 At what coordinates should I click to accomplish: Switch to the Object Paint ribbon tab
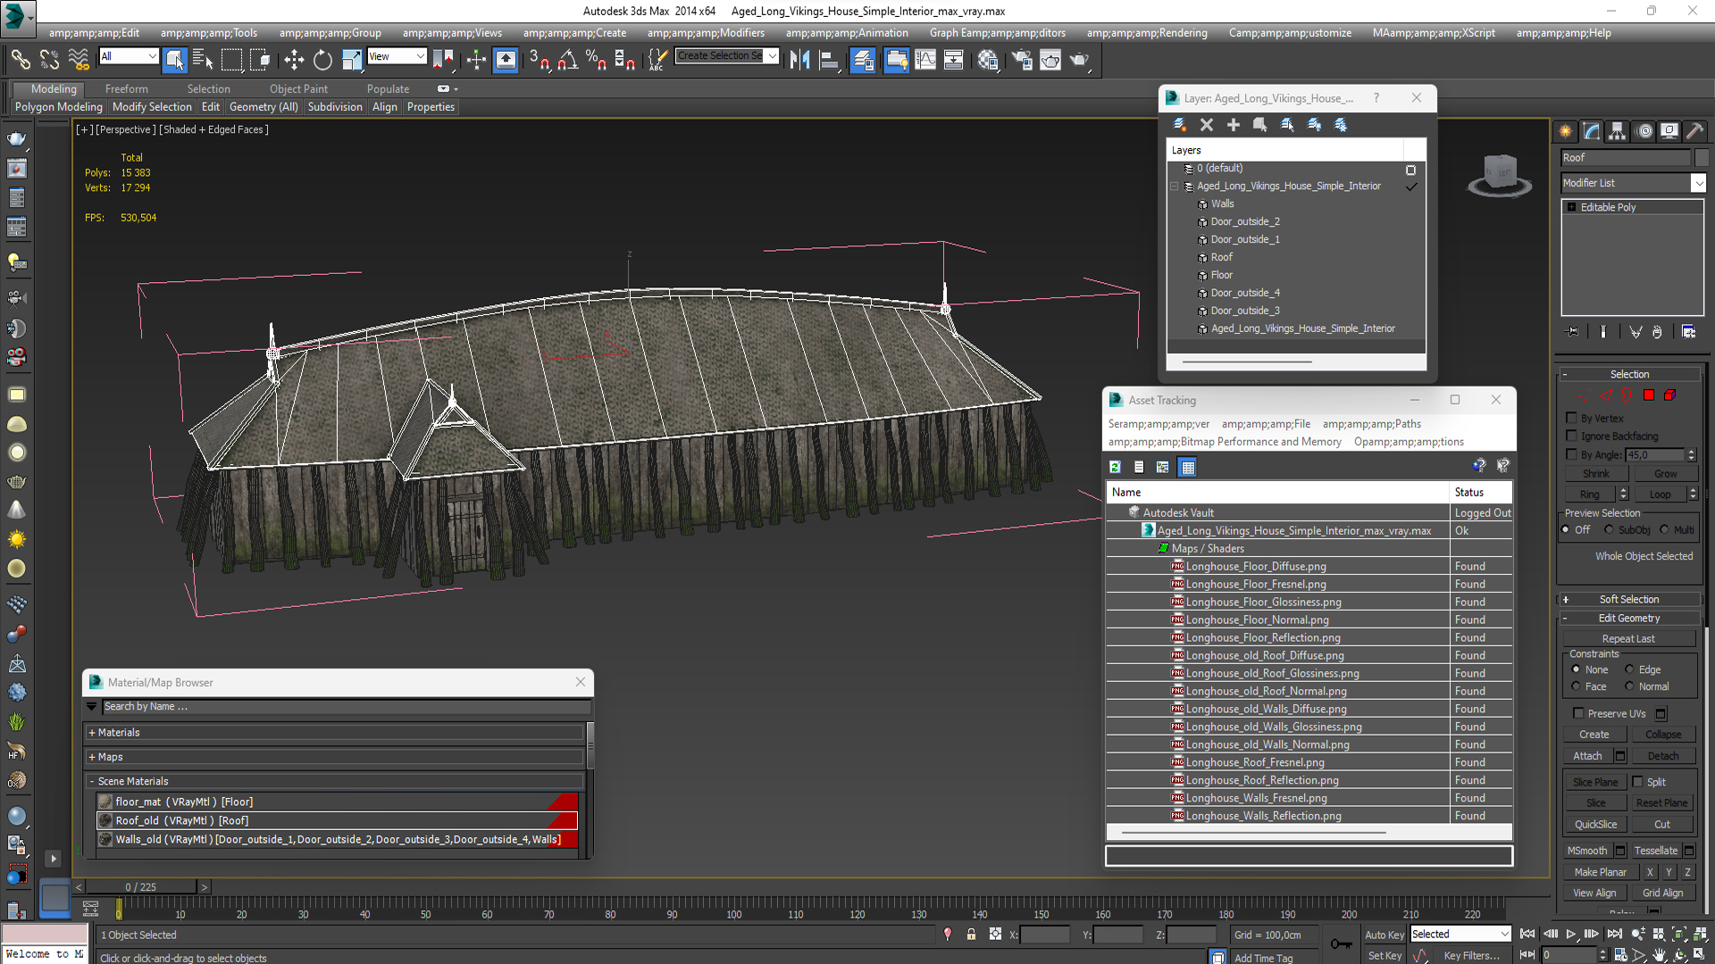click(x=298, y=89)
